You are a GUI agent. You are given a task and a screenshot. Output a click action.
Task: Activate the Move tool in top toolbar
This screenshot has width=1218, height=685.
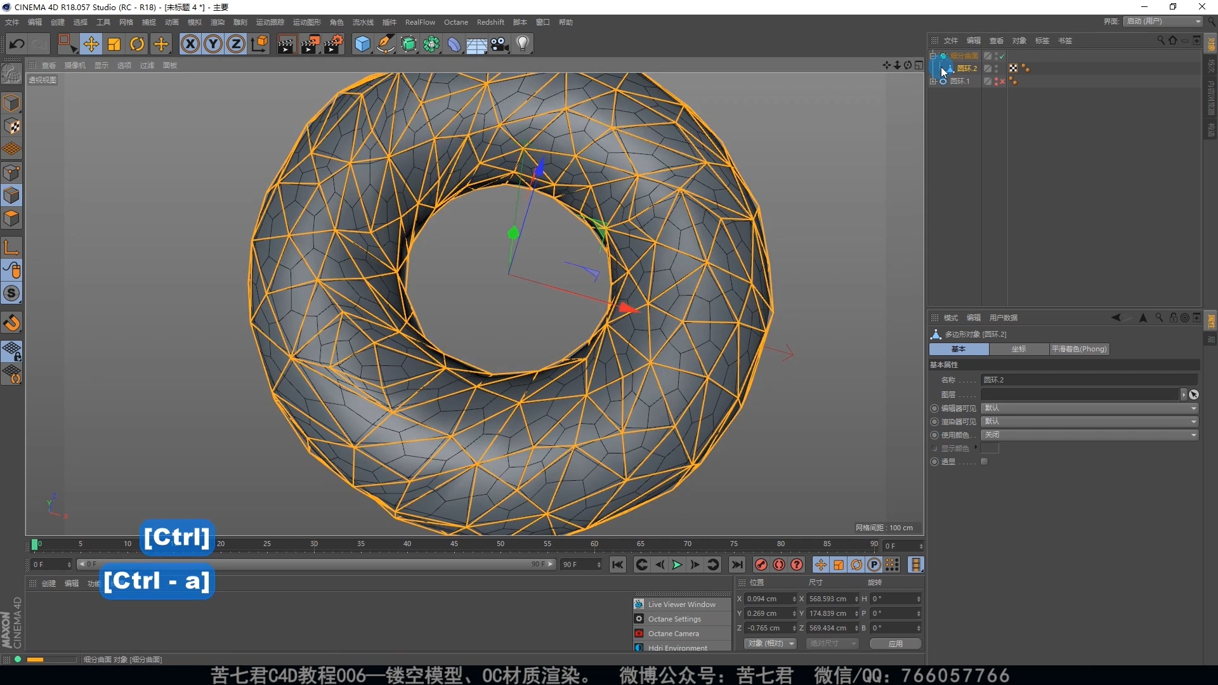coord(91,44)
